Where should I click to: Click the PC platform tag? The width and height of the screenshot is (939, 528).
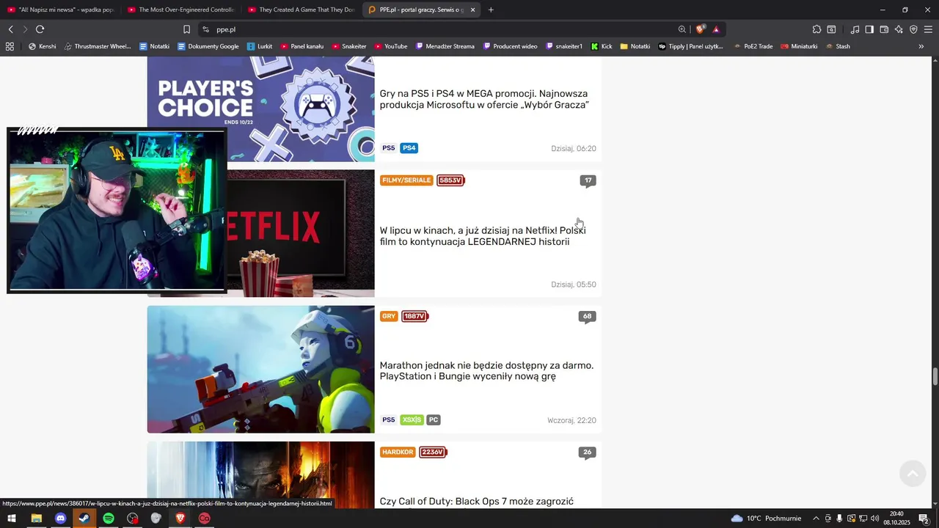[x=434, y=420]
